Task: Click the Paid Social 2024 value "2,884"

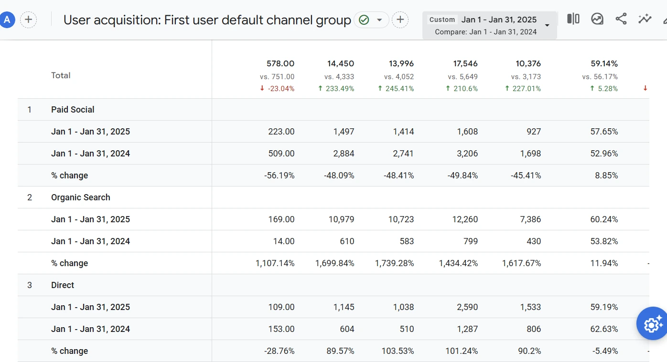Action: 344,154
